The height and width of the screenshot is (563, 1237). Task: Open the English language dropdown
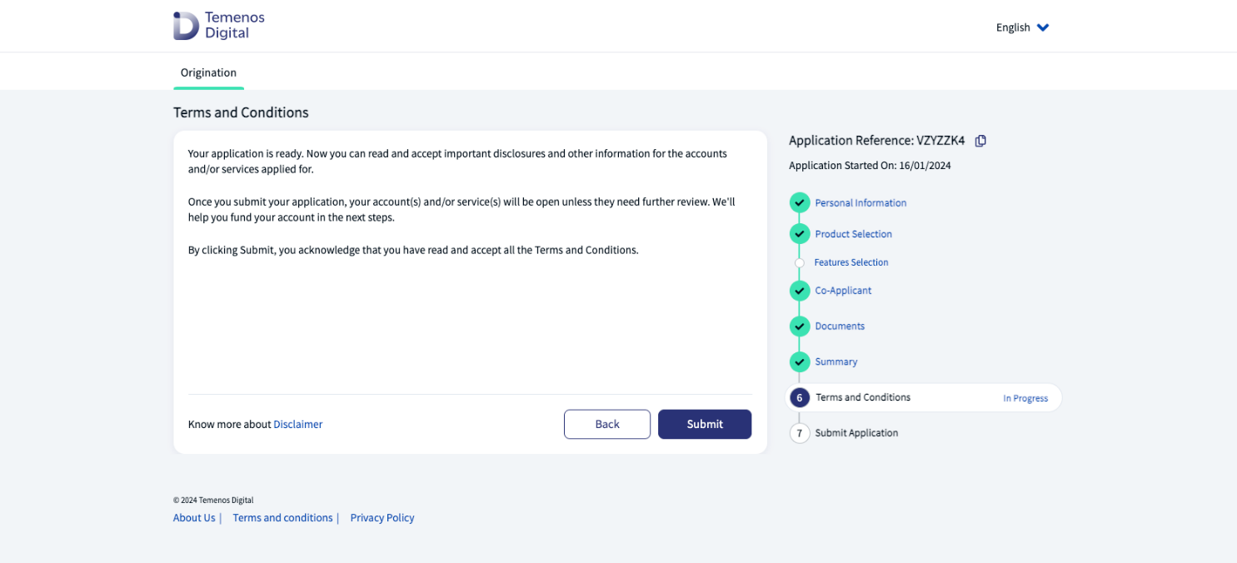click(x=1013, y=27)
